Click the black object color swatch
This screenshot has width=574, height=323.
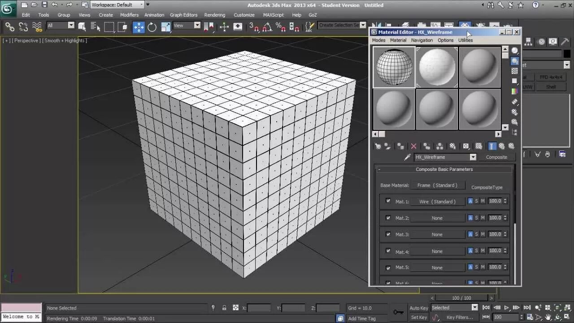point(566,53)
